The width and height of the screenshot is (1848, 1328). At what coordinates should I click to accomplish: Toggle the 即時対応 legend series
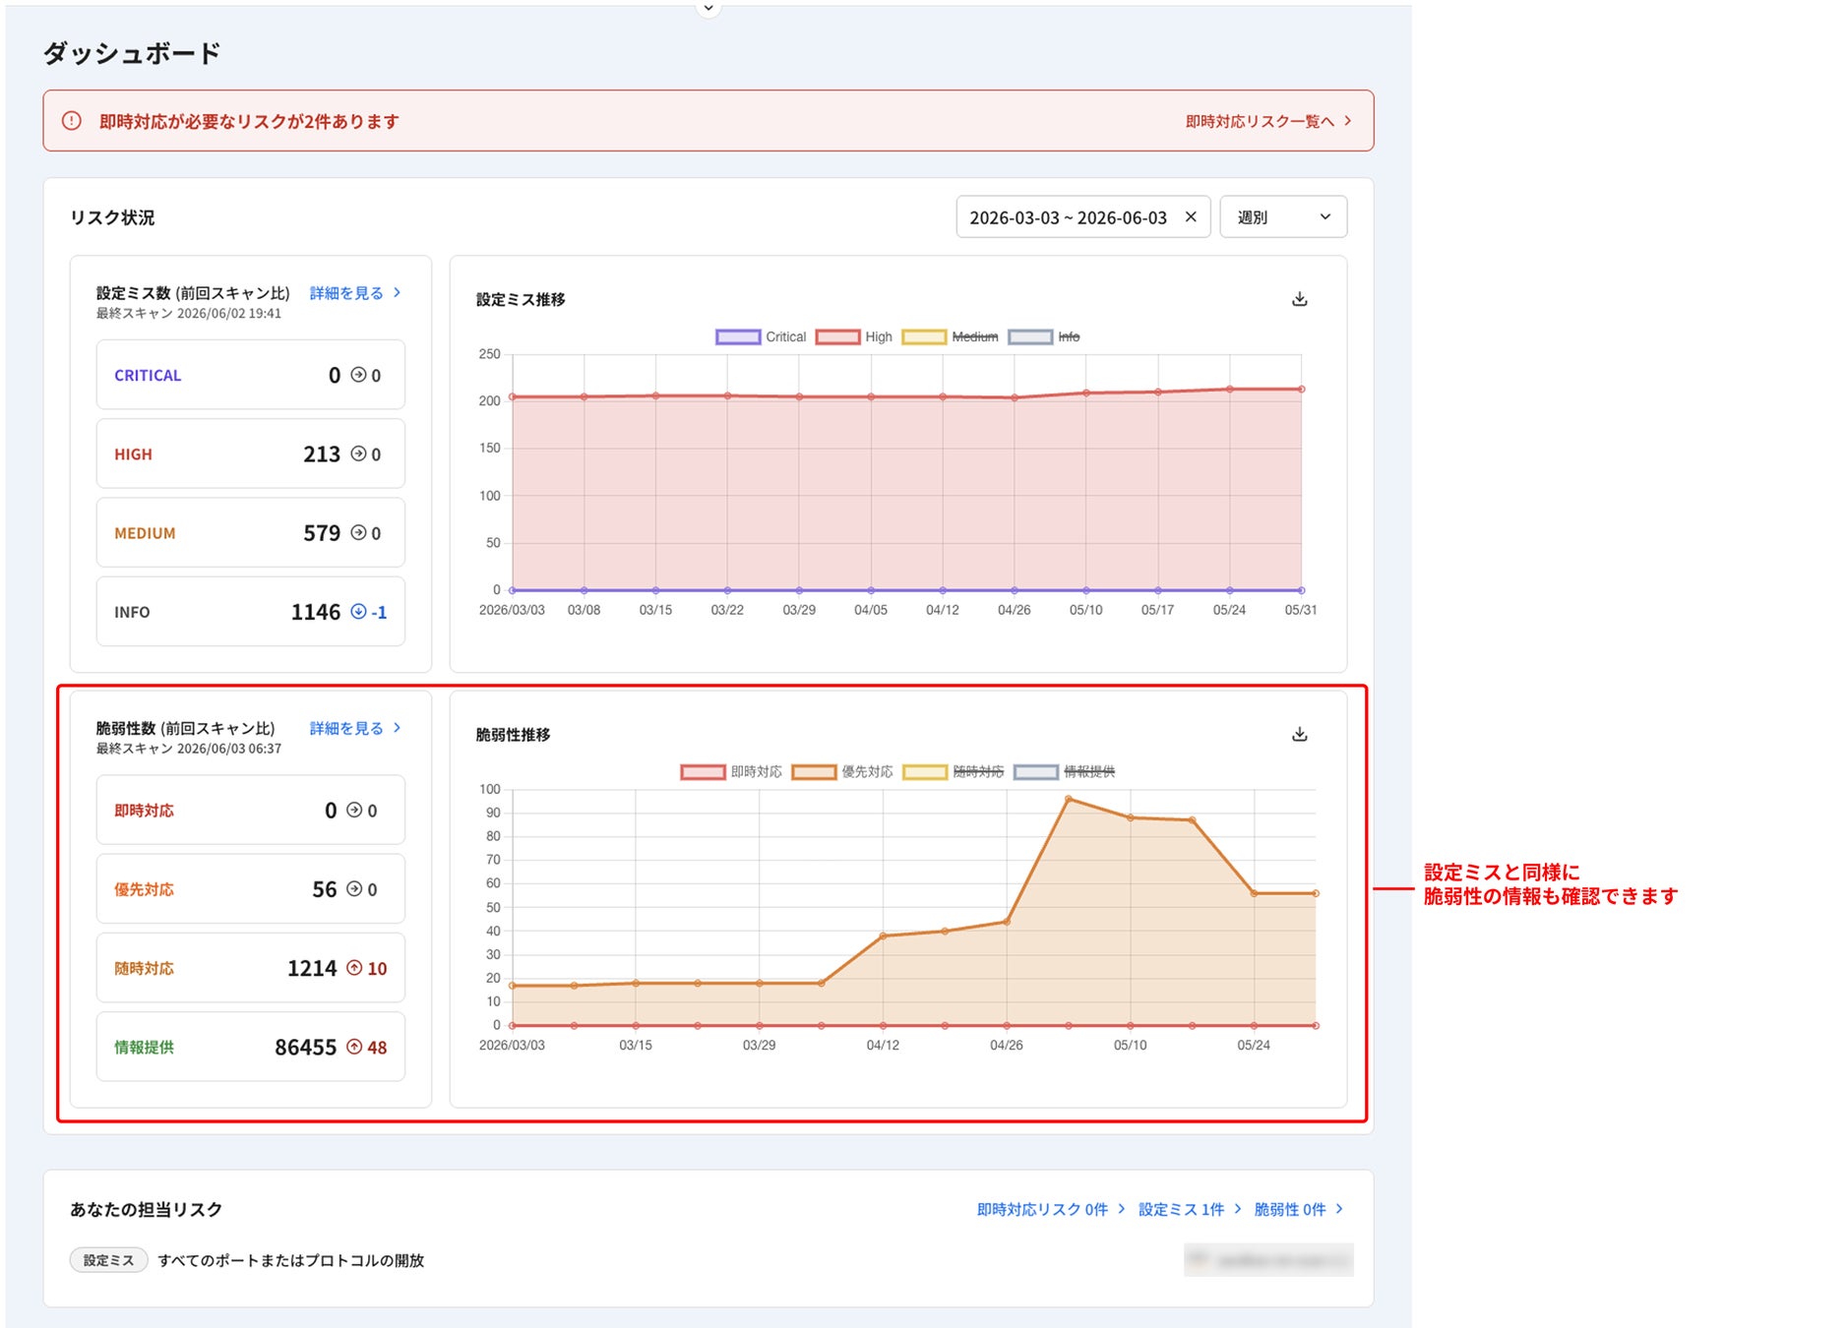coord(731,771)
